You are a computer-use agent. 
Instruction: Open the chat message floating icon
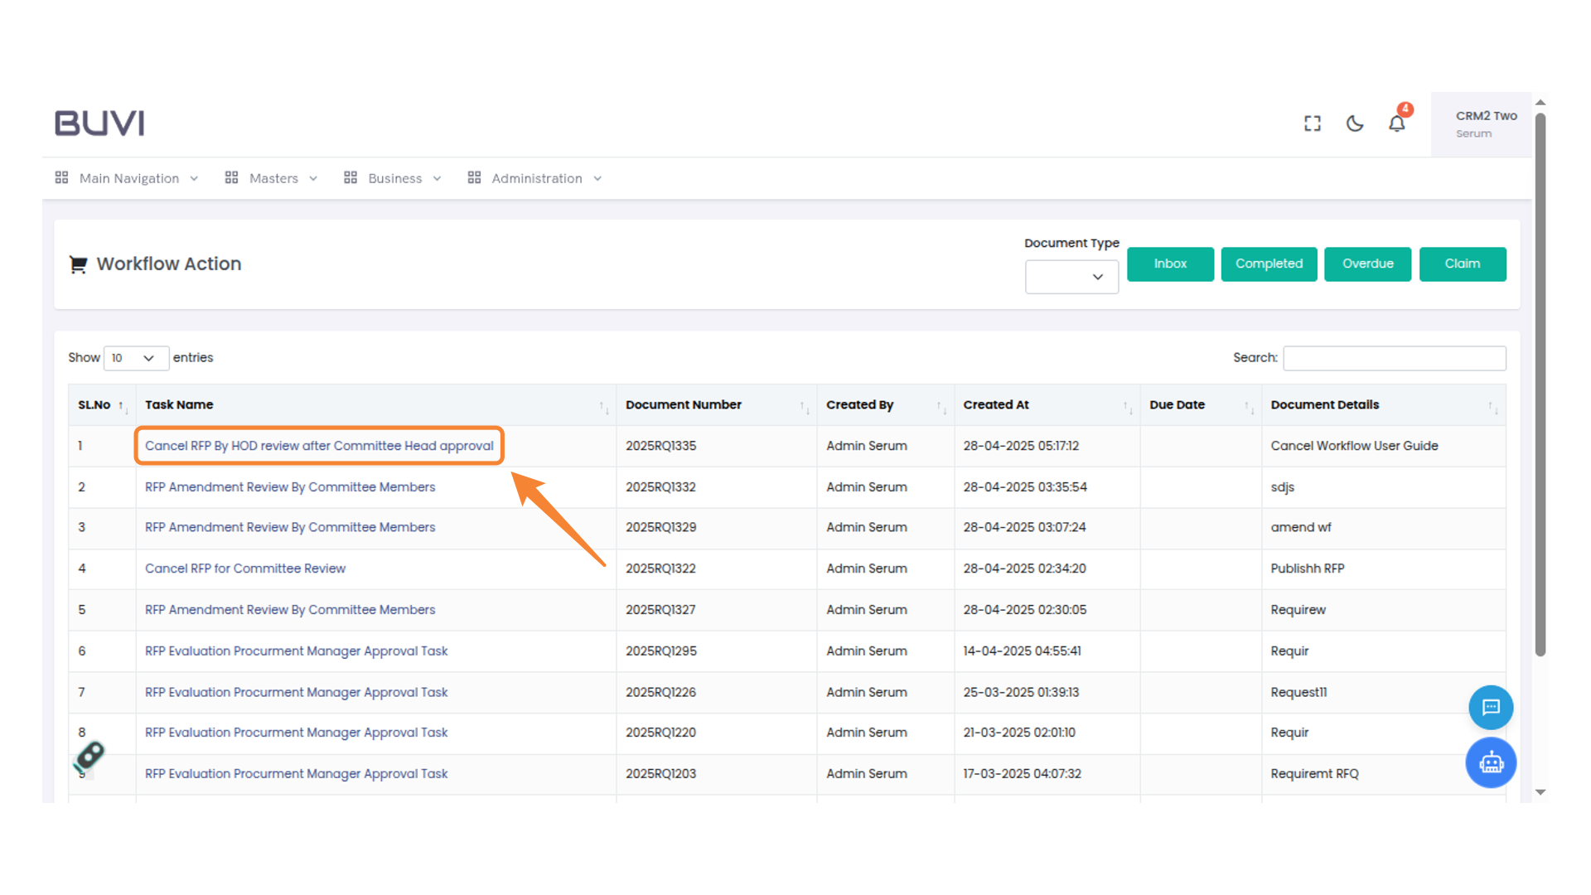tap(1491, 707)
